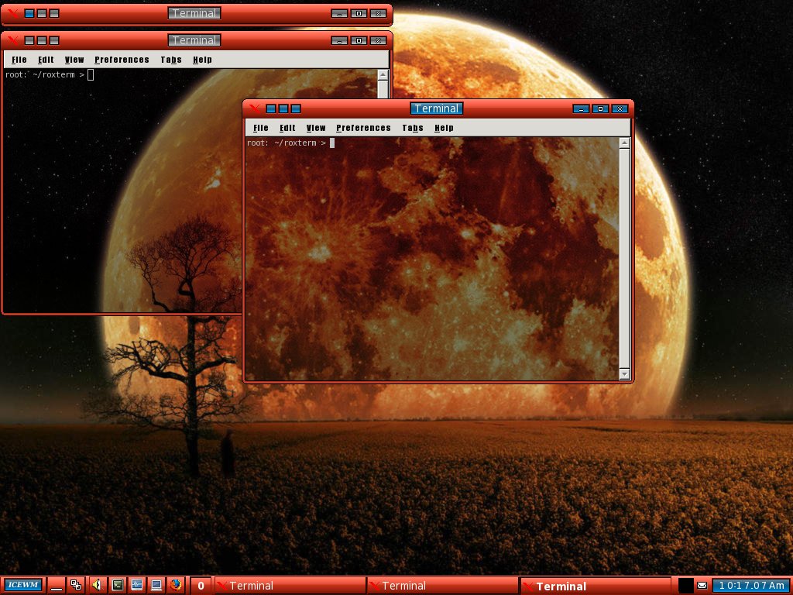Close the front Terminal window
The height and width of the screenshot is (595, 793).
(620, 108)
